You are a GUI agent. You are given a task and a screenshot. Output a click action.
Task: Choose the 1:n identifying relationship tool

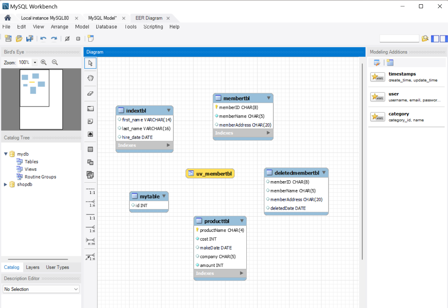click(91, 229)
